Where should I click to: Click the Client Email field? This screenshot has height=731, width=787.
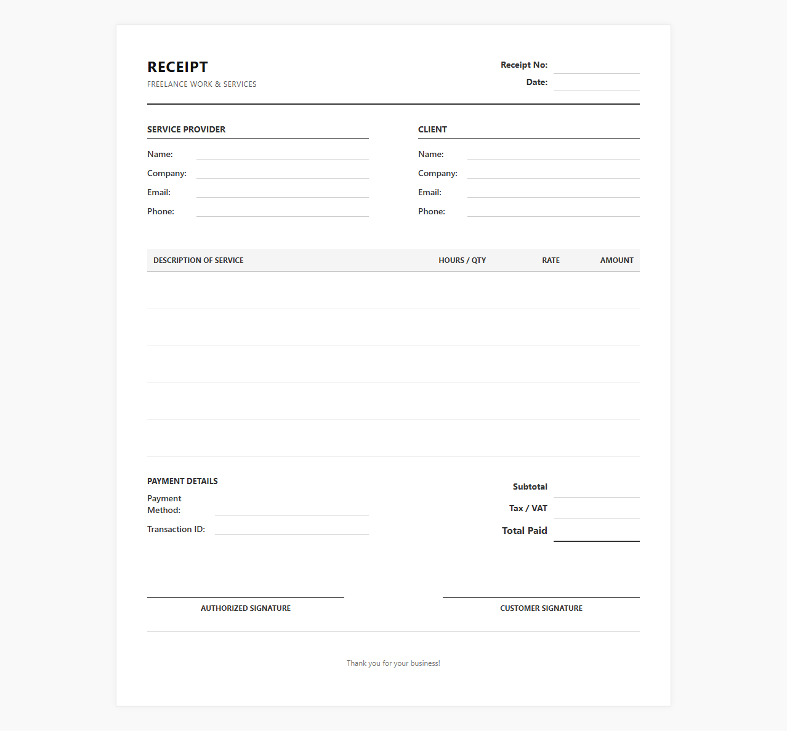pos(554,192)
